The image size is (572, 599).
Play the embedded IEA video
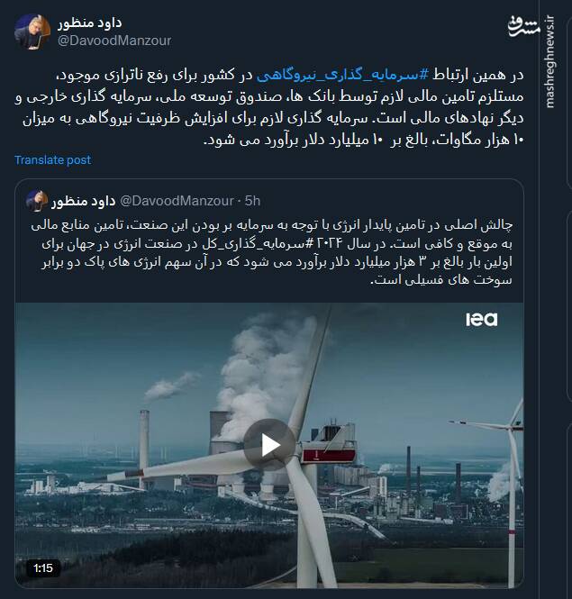point(269,445)
